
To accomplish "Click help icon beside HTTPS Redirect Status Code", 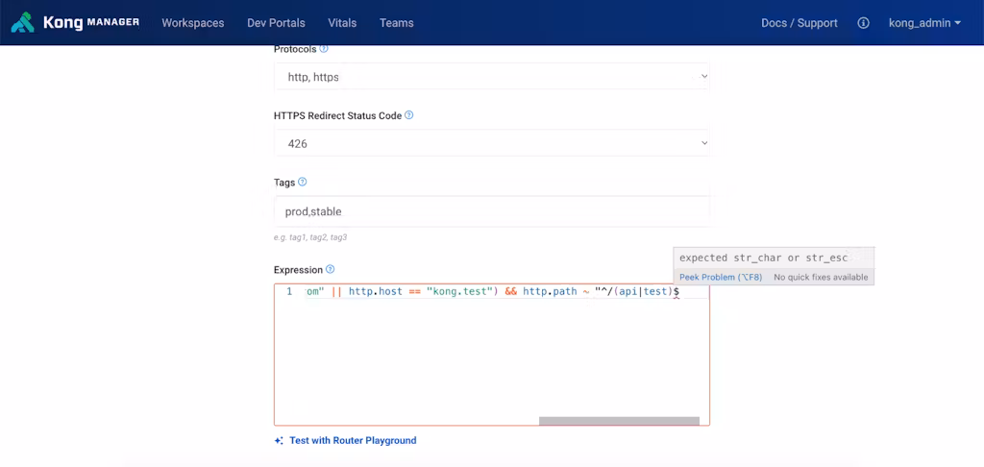I will [408, 115].
